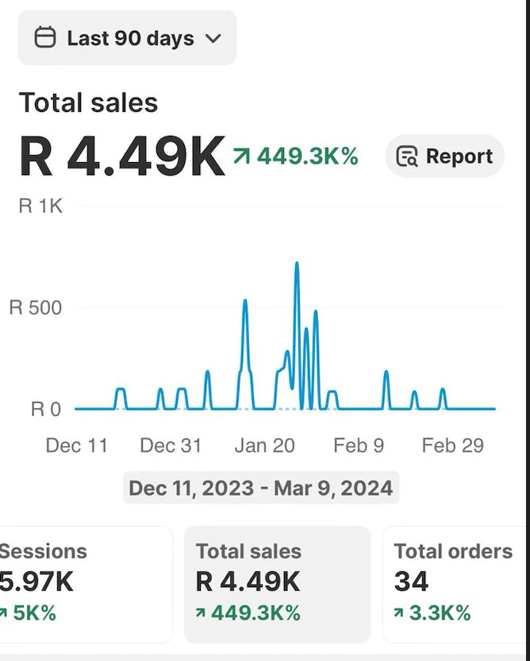Click the Dec 11, 2023 - Mar 9, 2024 label
The width and height of the screenshot is (530, 661).
click(x=260, y=487)
